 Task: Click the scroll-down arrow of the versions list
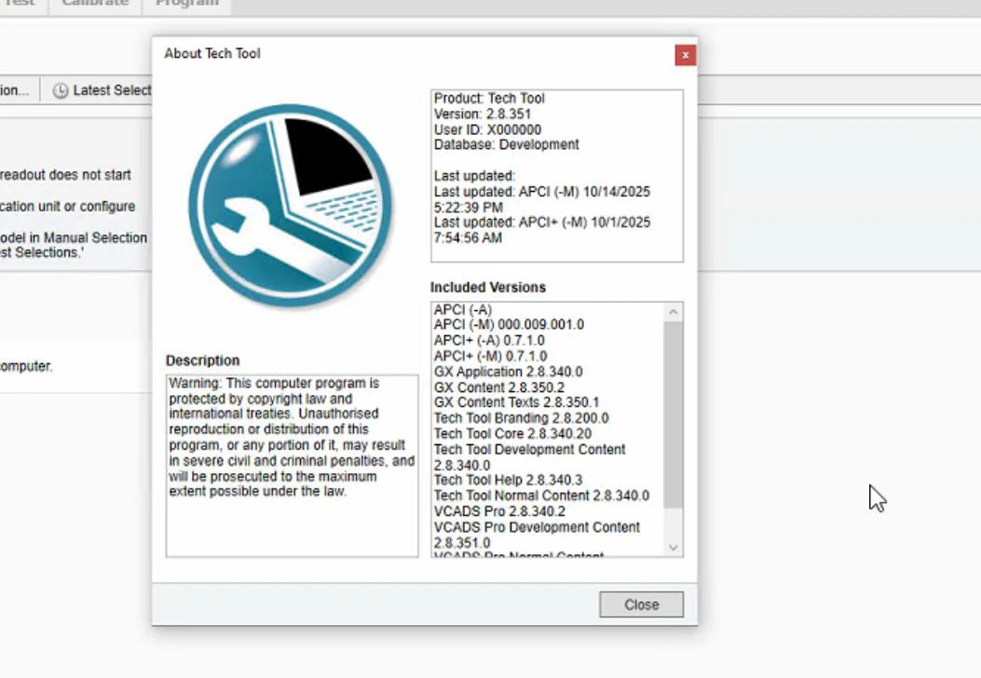click(674, 548)
